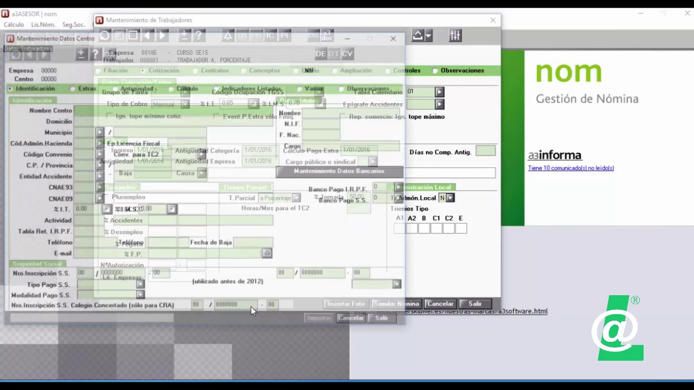
Task: Open the Tipo de Cobro dropdown
Action: [x=185, y=104]
